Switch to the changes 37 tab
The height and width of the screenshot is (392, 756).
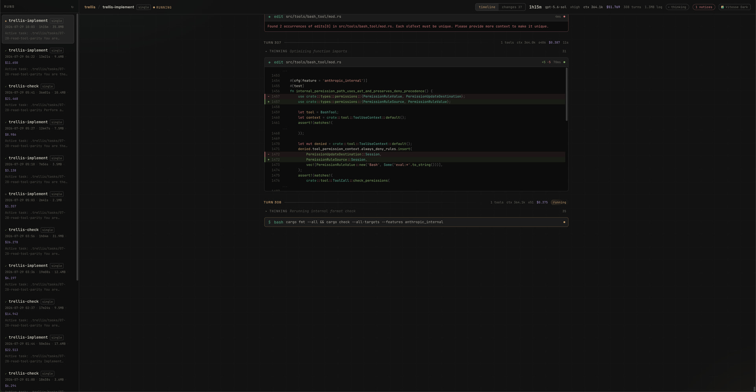(x=511, y=7)
